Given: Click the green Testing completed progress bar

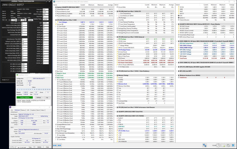Looking at the screenshot, I should coord(25,97).
